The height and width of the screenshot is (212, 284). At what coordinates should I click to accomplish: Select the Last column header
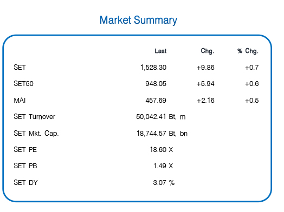coord(160,51)
